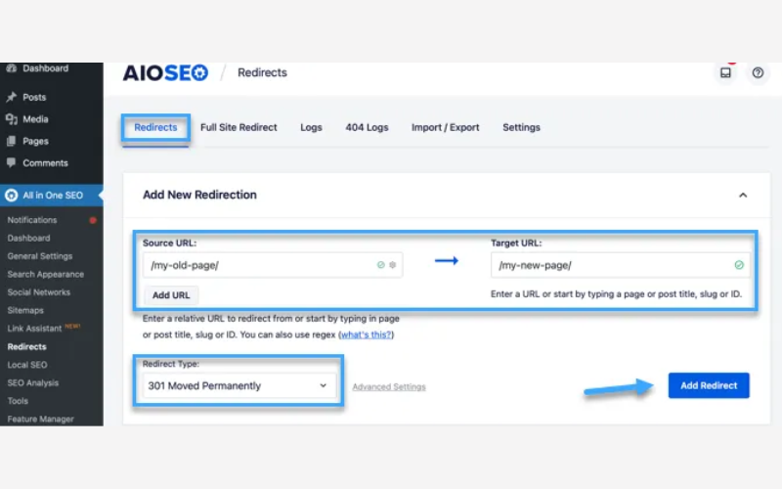Click the gear icon in Source URL field

click(393, 265)
